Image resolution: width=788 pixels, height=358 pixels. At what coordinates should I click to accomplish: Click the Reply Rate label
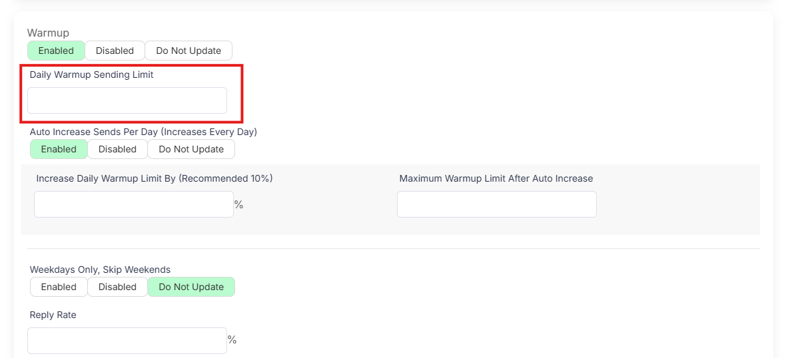pyautogui.click(x=53, y=315)
